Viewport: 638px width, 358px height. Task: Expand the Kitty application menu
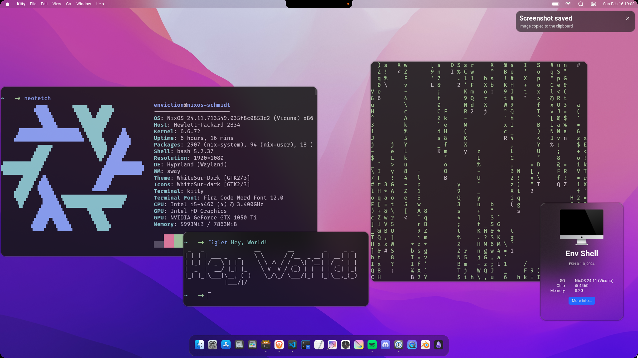pos(21,4)
